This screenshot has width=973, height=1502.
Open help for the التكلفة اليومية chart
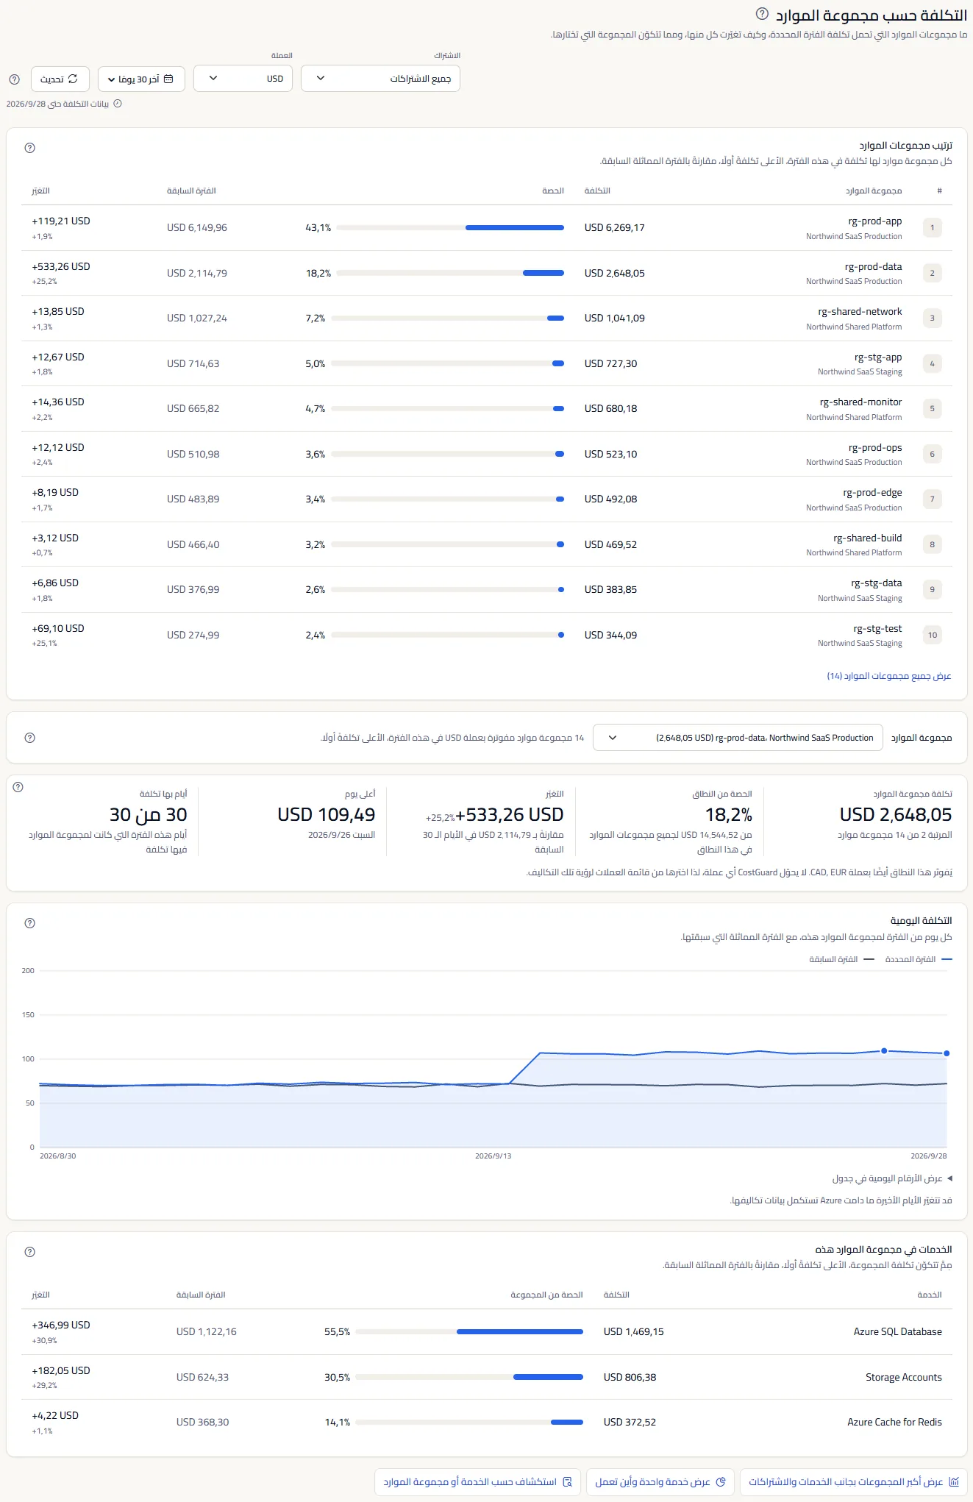(29, 923)
